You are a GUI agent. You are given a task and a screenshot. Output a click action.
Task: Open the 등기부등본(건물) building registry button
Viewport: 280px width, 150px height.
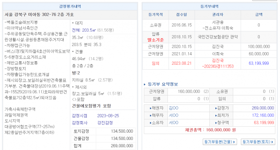220,142
